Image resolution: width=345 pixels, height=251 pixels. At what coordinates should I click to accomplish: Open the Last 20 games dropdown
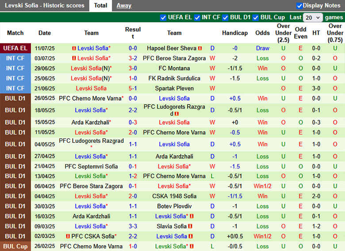pos(313,18)
